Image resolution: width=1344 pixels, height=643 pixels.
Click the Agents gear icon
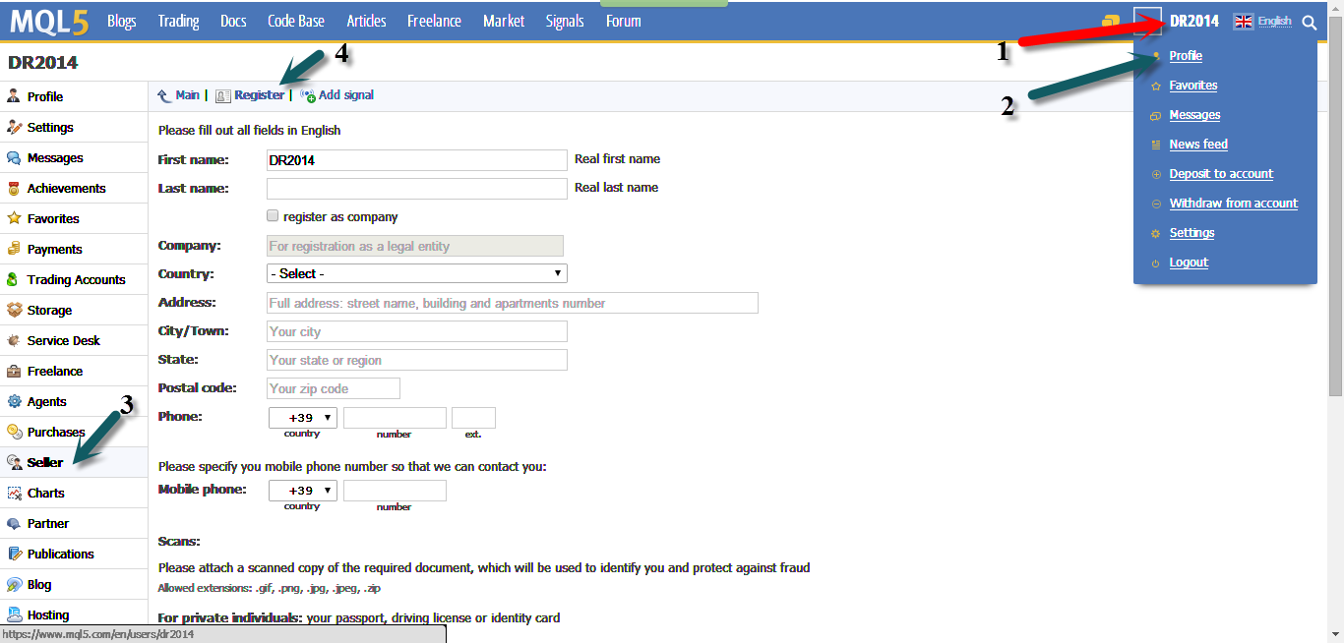click(x=14, y=401)
